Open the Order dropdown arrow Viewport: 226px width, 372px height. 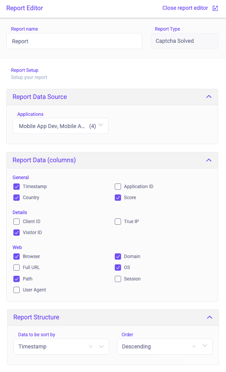point(205,346)
